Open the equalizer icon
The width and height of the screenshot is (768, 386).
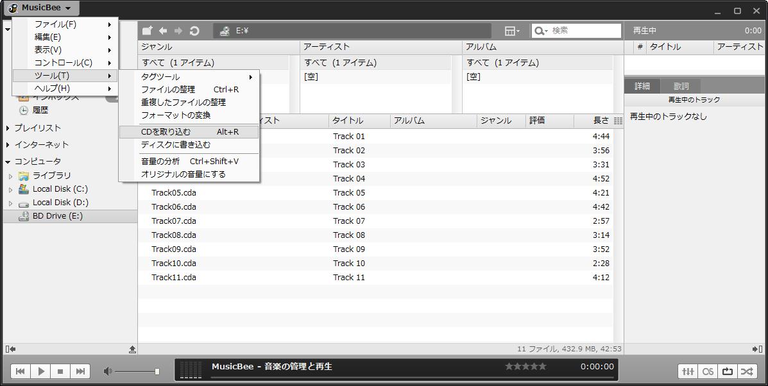[688, 371]
